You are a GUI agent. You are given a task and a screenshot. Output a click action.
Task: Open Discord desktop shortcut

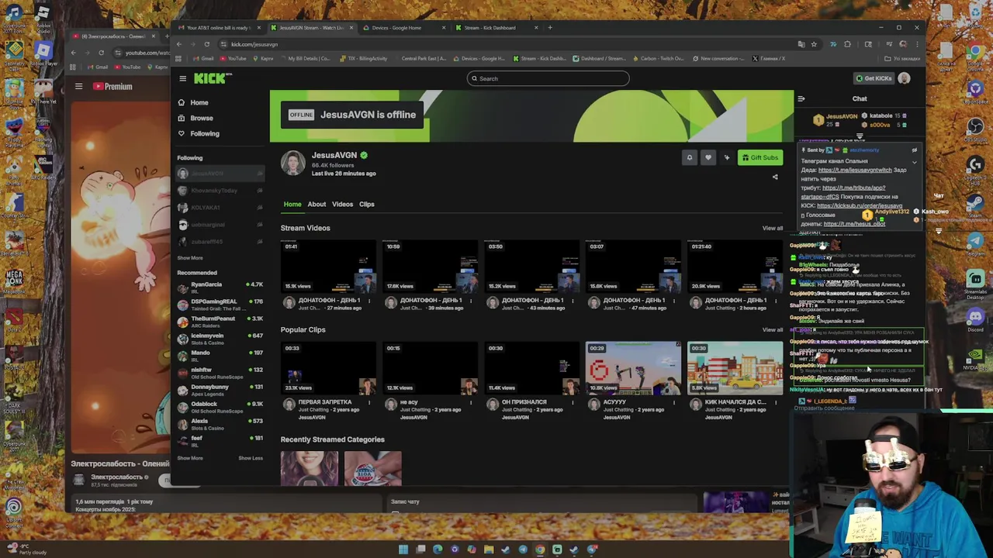[x=976, y=319]
